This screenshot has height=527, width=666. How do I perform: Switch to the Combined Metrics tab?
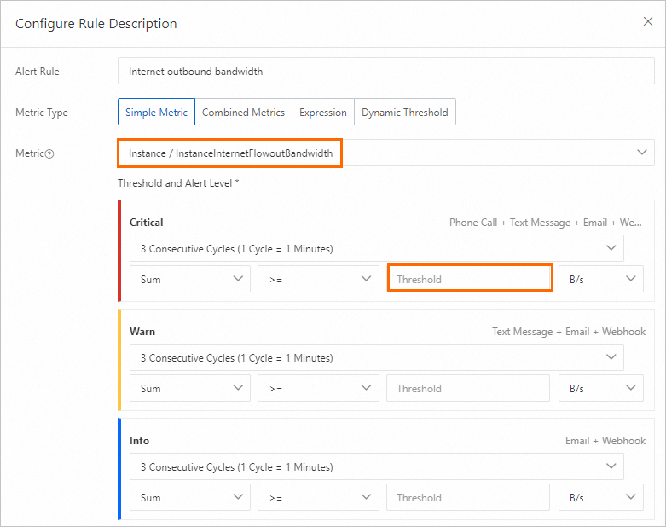[243, 113]
